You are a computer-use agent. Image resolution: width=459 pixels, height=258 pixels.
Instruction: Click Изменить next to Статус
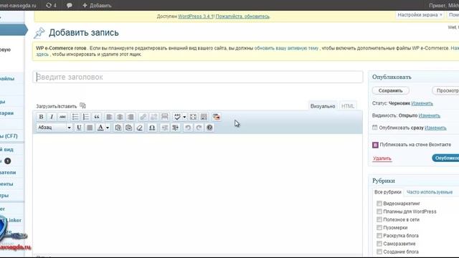pyautogui.click(x=422, y=103)
